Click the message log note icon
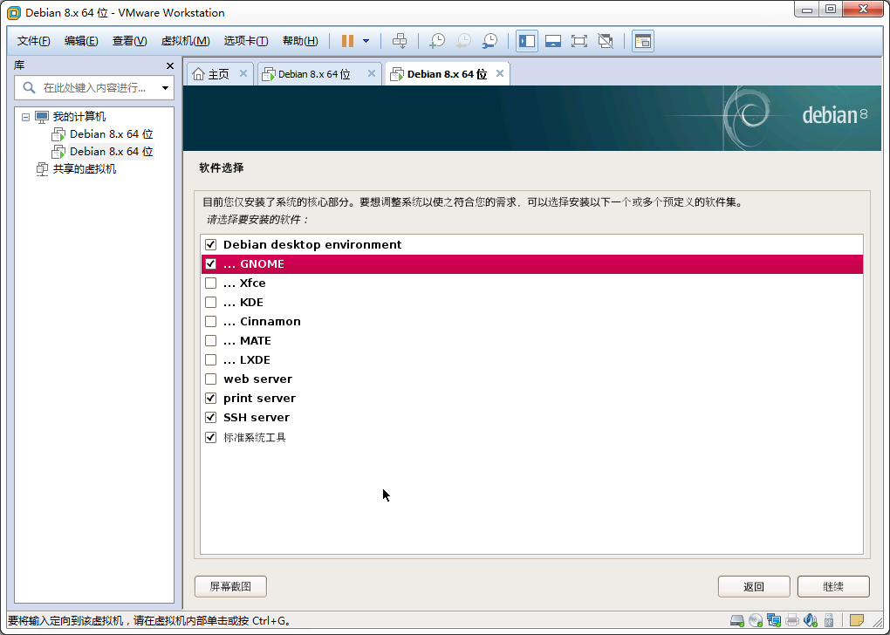 point(857,620)
